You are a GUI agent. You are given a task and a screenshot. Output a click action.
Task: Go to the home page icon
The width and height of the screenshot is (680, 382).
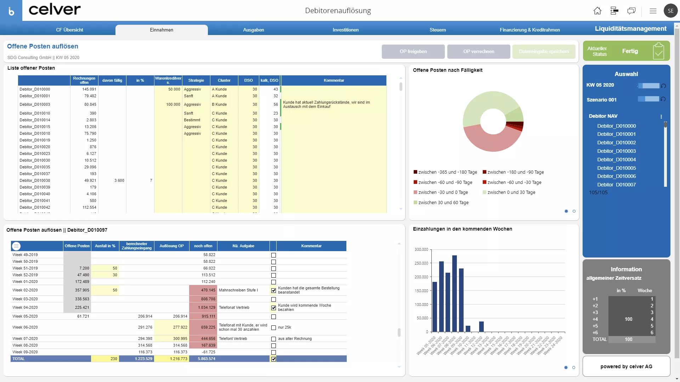click(x=597, y=11)
